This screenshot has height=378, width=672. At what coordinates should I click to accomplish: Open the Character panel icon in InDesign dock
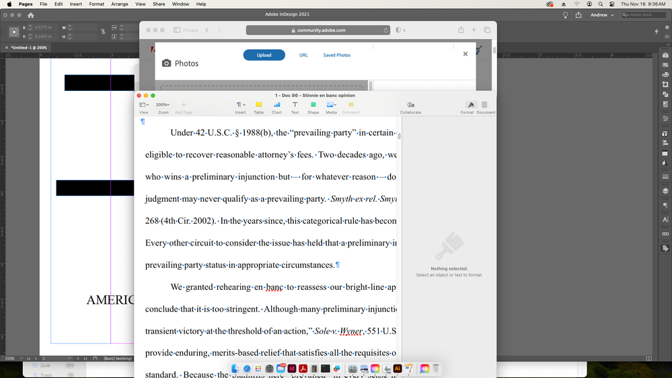click(665, 219)
